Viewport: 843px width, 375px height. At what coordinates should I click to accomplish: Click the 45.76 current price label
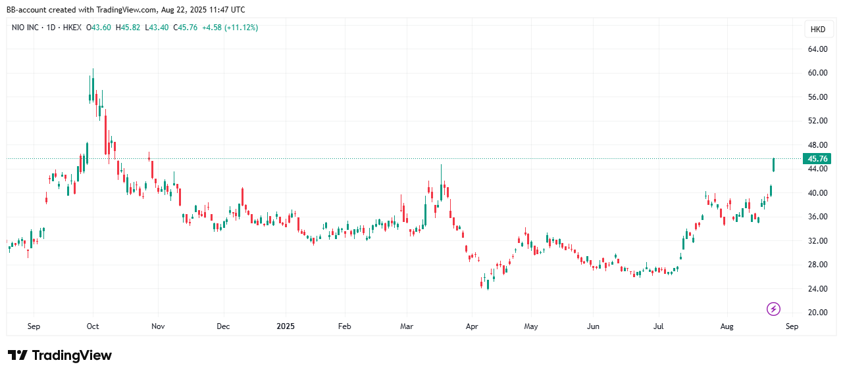point(817,159)
